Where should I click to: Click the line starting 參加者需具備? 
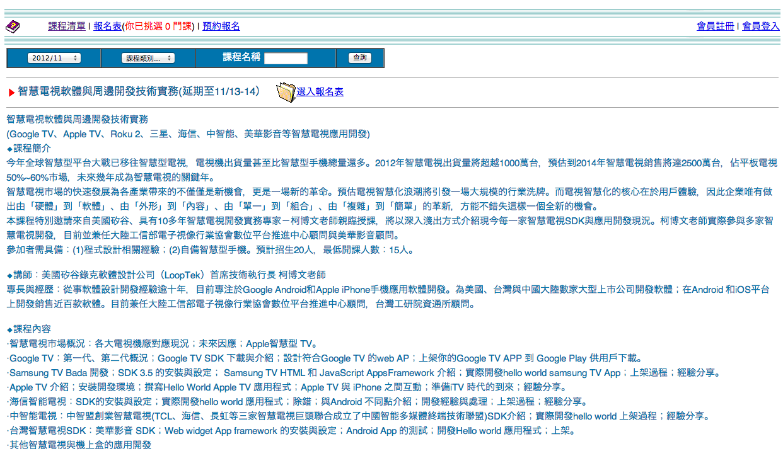click(211, 250)
